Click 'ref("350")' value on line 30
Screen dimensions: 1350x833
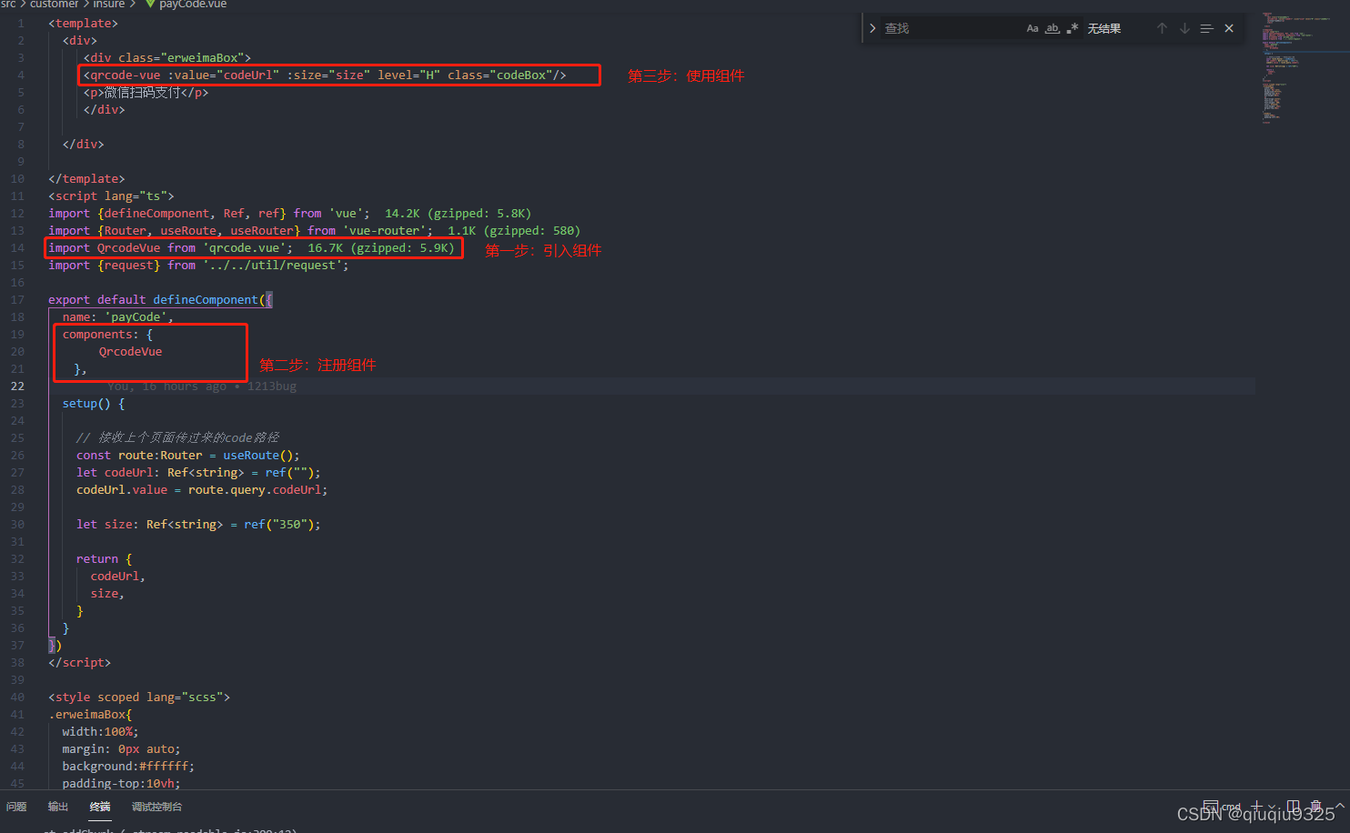tap(278, 524)
